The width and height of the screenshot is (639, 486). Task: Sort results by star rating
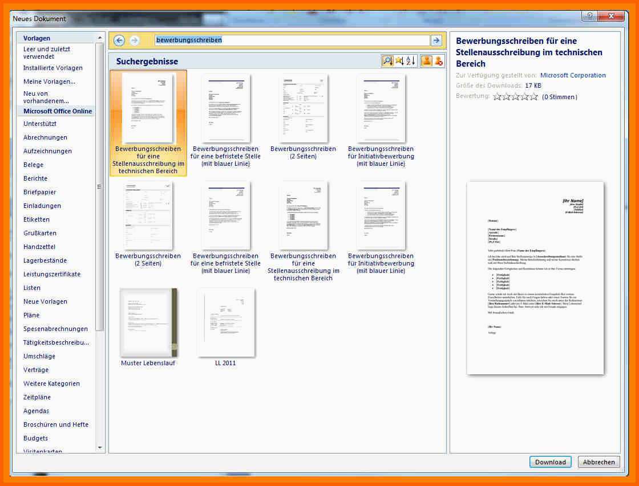(x=399, y=61)
